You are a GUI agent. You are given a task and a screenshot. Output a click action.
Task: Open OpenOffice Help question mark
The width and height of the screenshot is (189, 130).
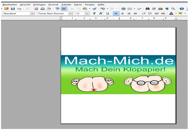tap(182, 9)
